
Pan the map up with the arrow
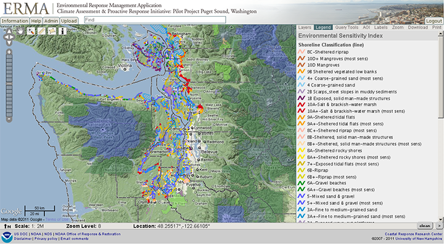pos(9,32)
